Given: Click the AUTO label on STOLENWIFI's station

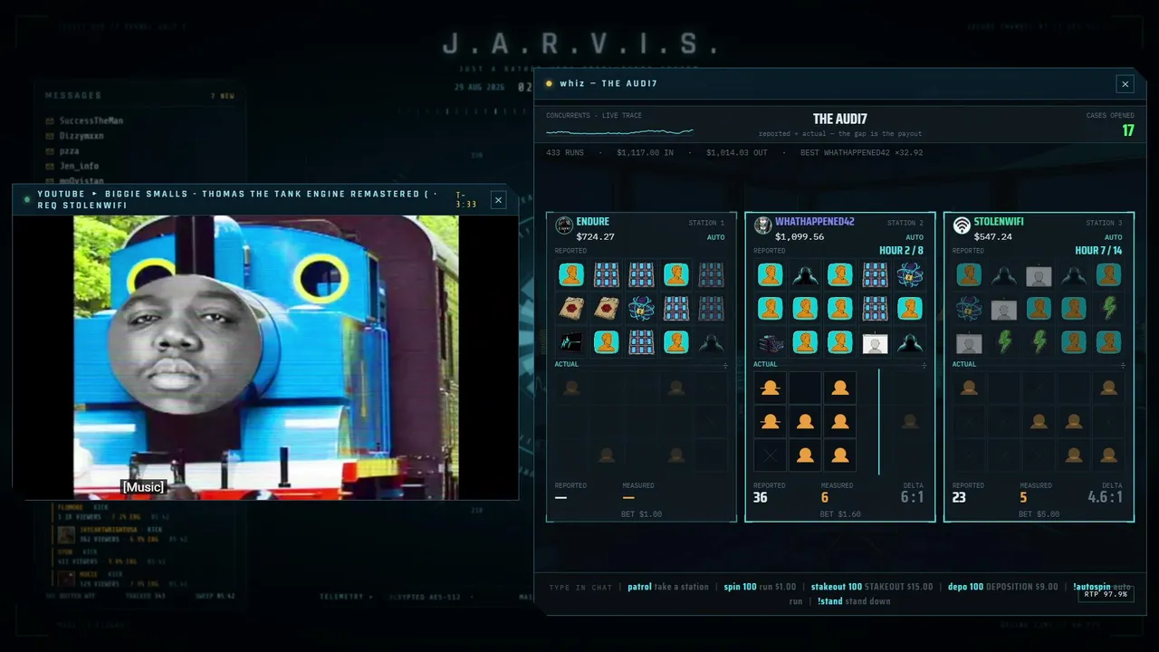Looking at the screenshot, I should tap(1115, 237).
